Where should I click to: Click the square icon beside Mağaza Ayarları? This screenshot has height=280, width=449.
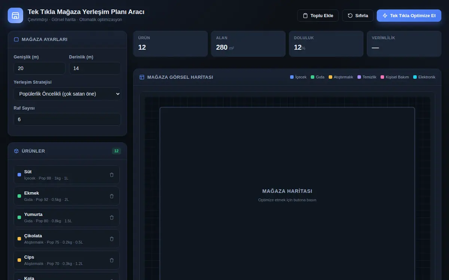click(16, 39)
